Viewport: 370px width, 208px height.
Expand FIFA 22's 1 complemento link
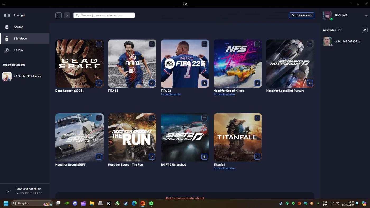click(x=171, y=94)
